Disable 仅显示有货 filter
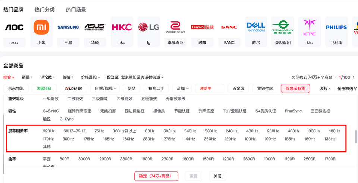This screenshot has height=183, width=358. (x=295, y=89)
